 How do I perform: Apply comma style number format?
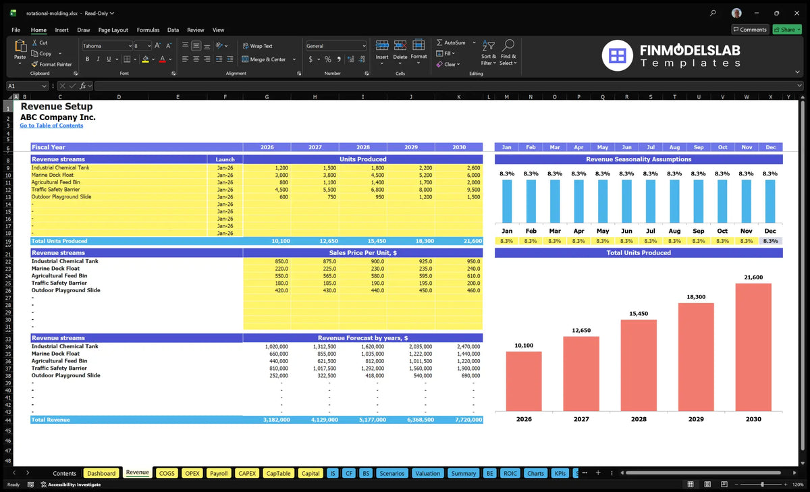coord(338,59)
